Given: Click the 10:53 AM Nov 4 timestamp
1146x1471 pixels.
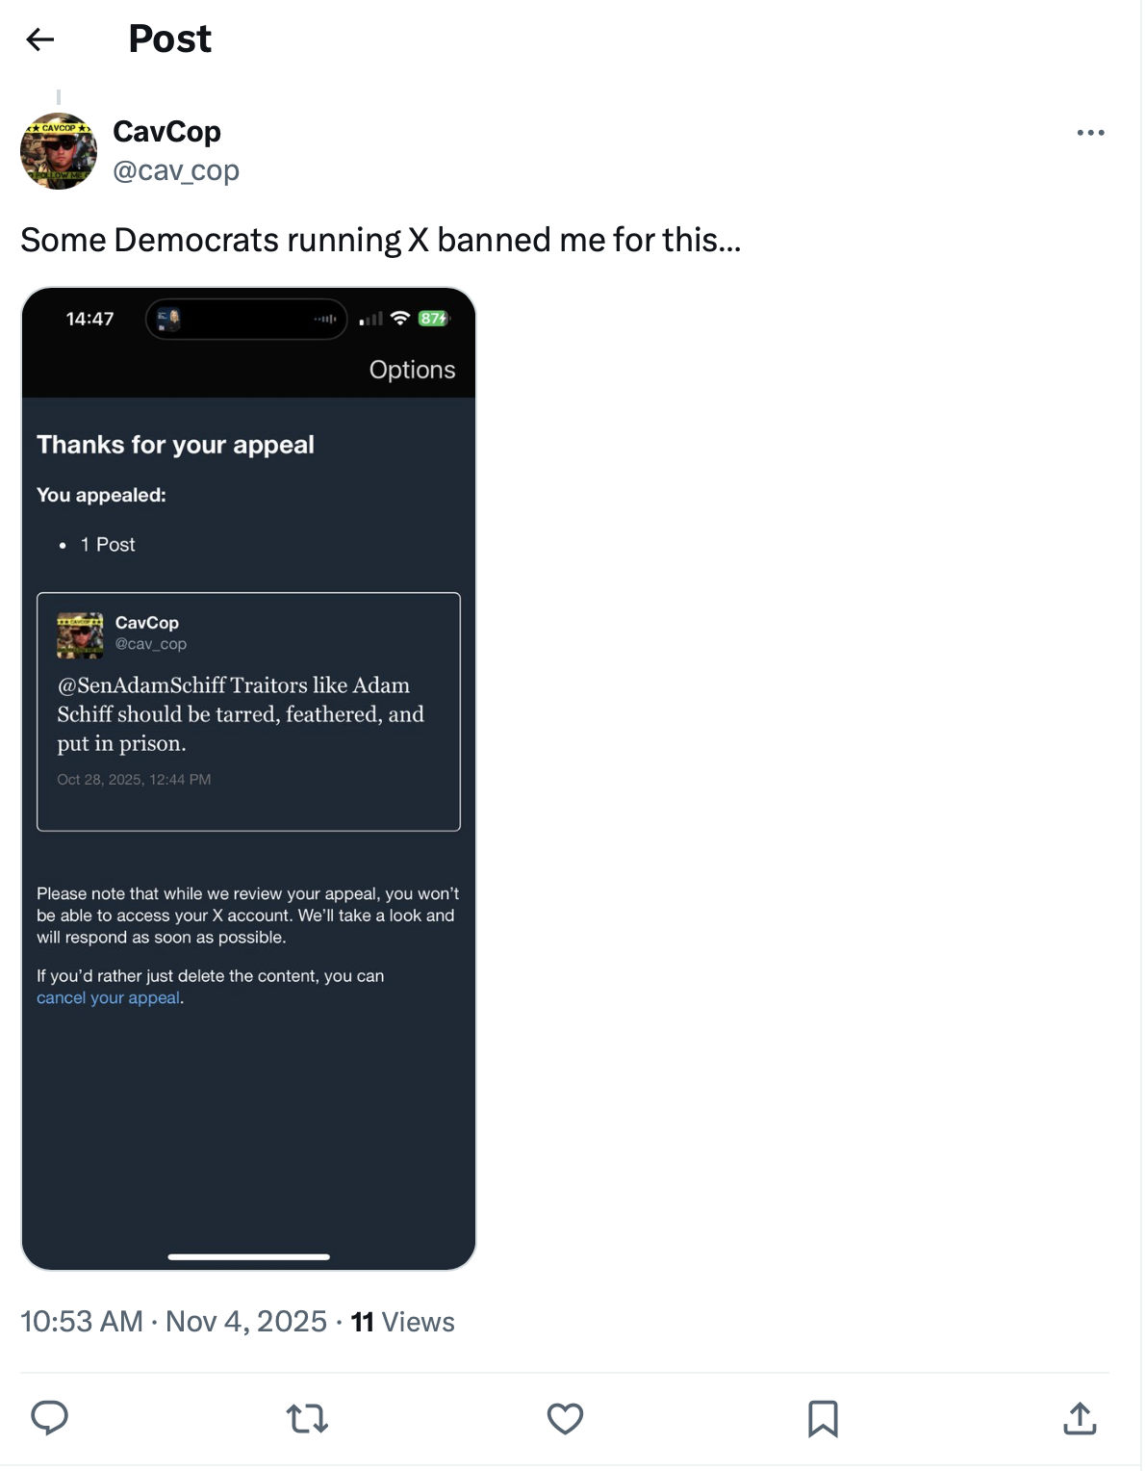Looking at the screenshot, I should click(x=173, y=1322).
